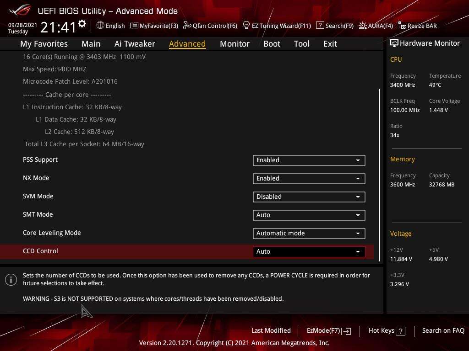Click the Last Modified button
This screenshot has height=351, width=469.
pos(271,330)
